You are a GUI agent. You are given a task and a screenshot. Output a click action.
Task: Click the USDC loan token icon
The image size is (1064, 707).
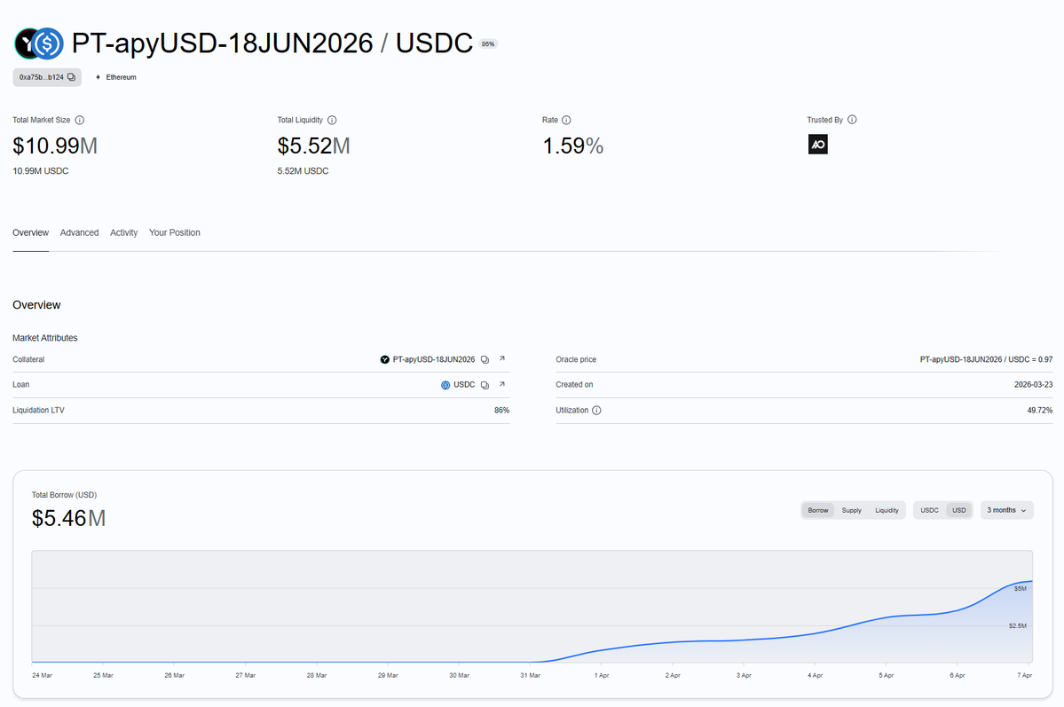point(445,385)
